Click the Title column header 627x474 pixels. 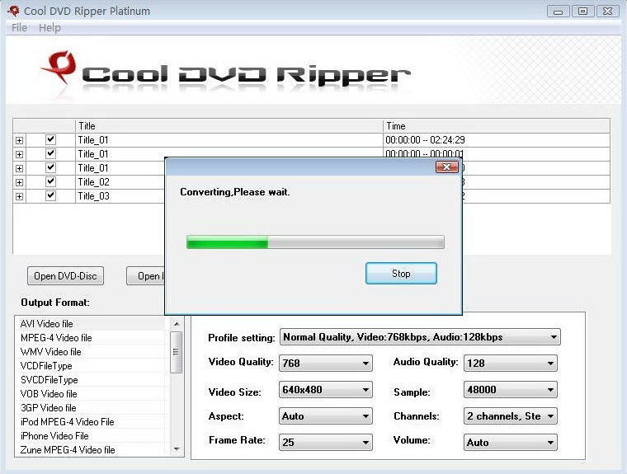click(229, 126)
